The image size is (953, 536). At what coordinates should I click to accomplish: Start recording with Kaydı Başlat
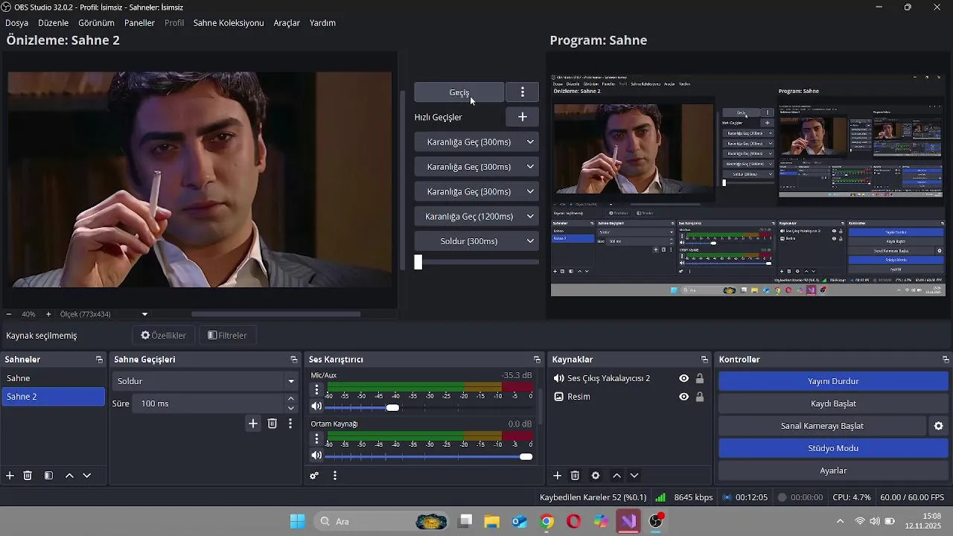coord(833,403)
